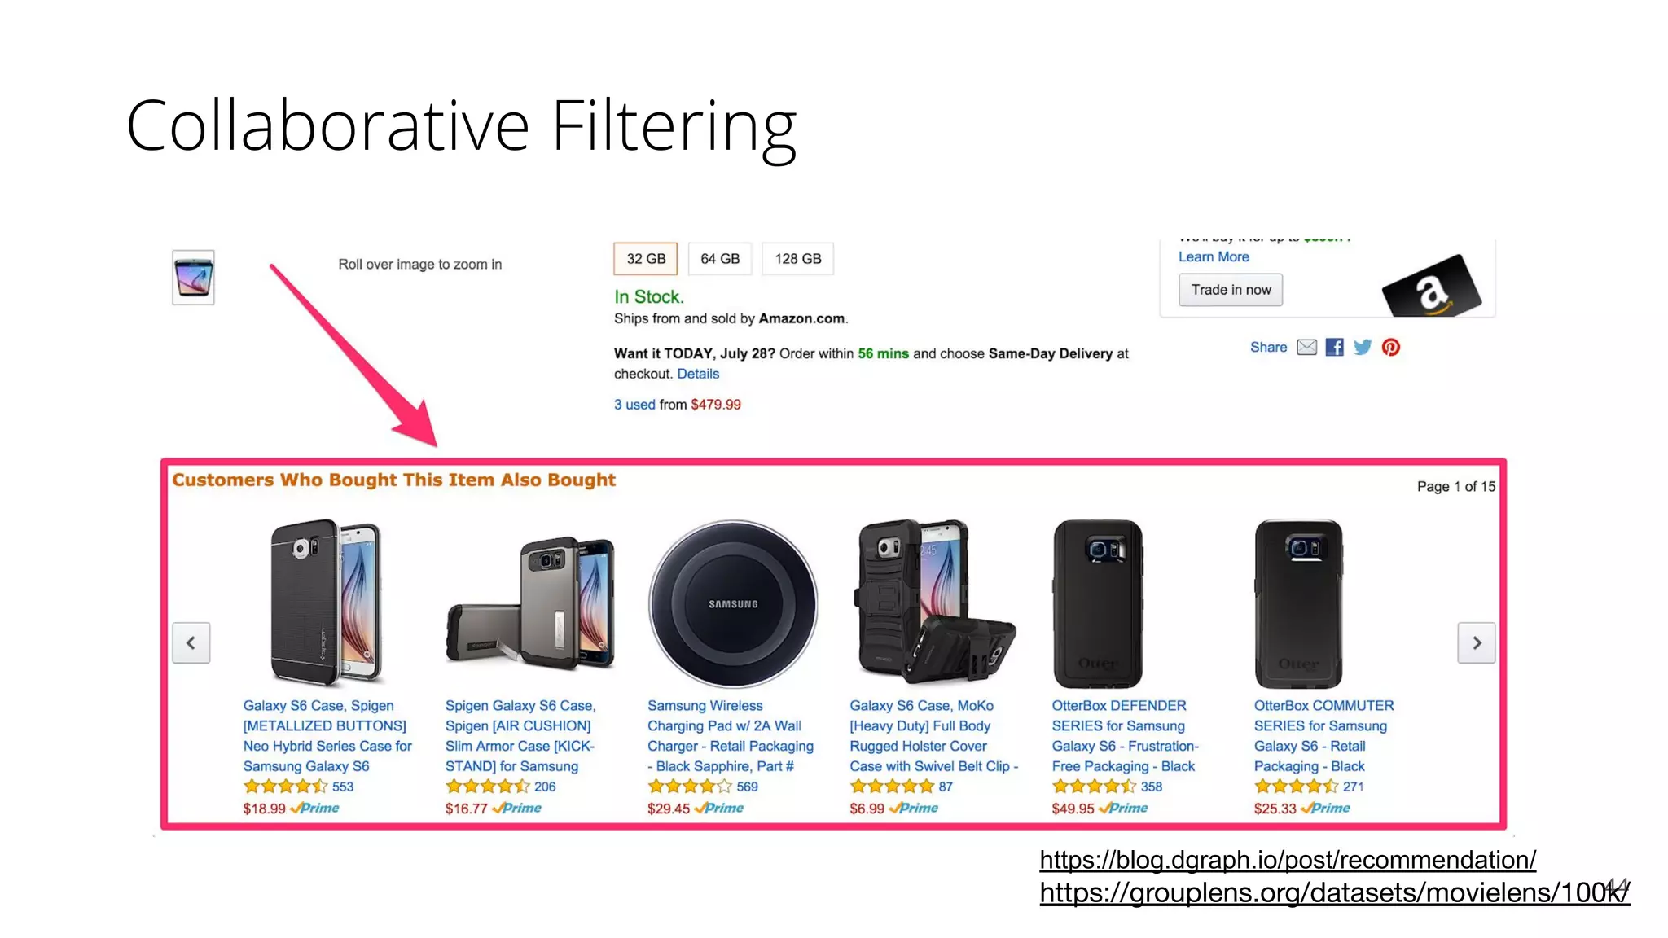Open the Same-Day Delivery Details link

(698, 374)
